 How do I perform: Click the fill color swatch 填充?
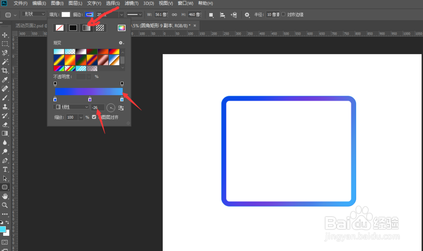coord(66,14)
